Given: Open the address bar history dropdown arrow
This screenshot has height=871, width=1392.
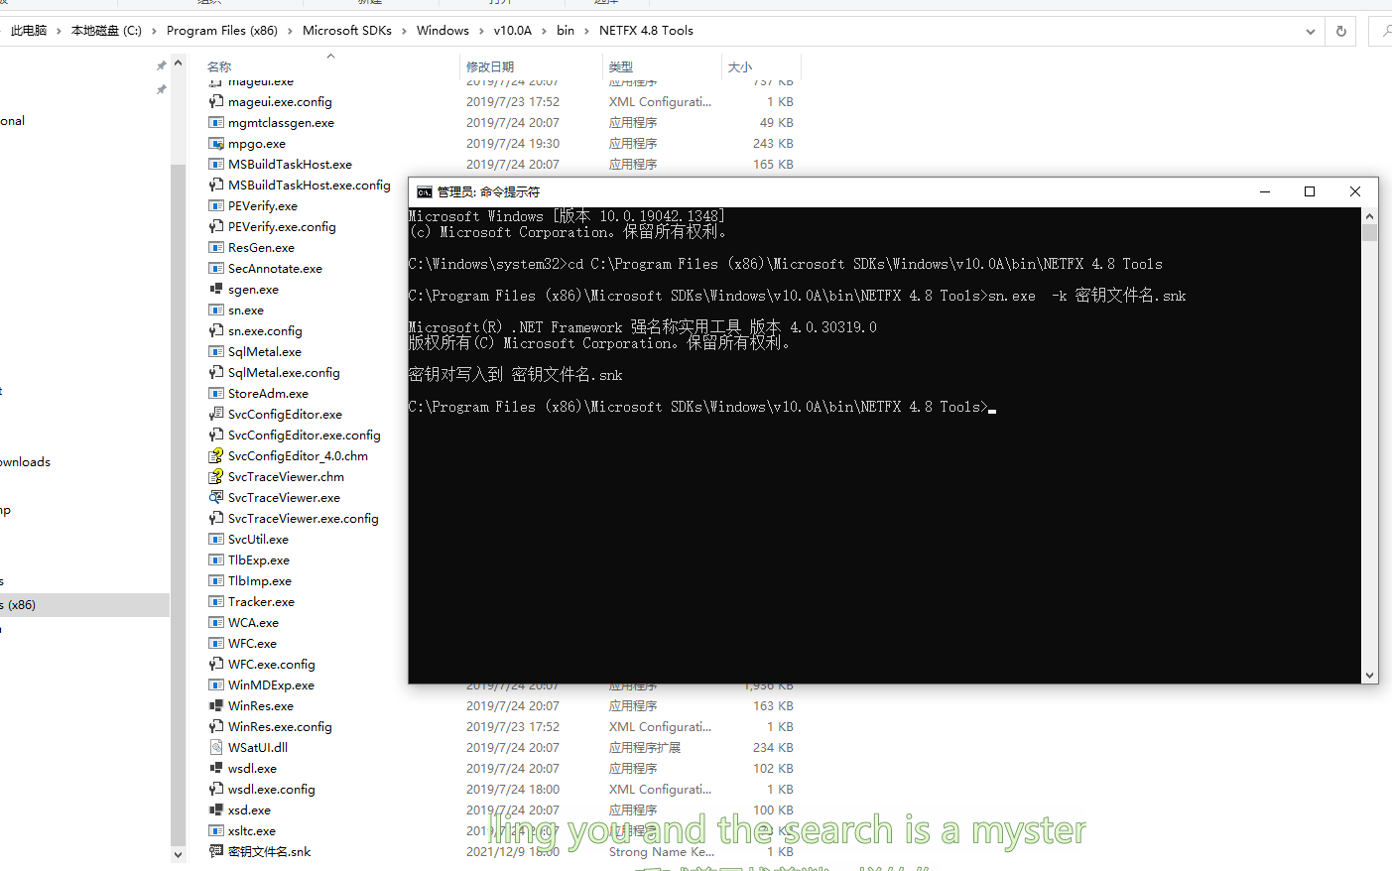Looking at the screenshot, I should click(1311, 31).
